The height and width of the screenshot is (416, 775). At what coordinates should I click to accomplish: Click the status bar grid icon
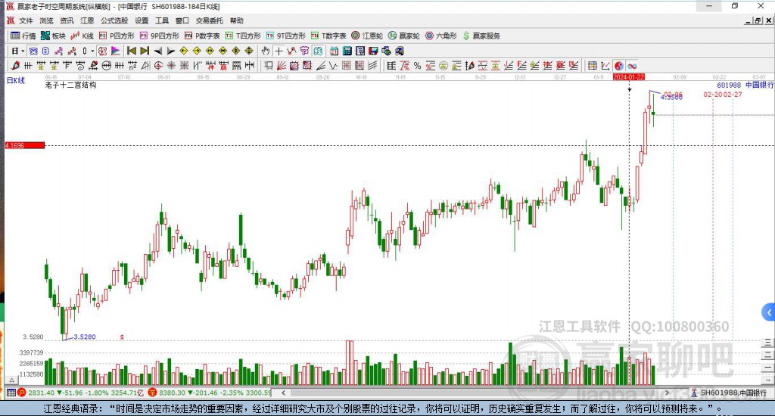click(x=11, y=393)
